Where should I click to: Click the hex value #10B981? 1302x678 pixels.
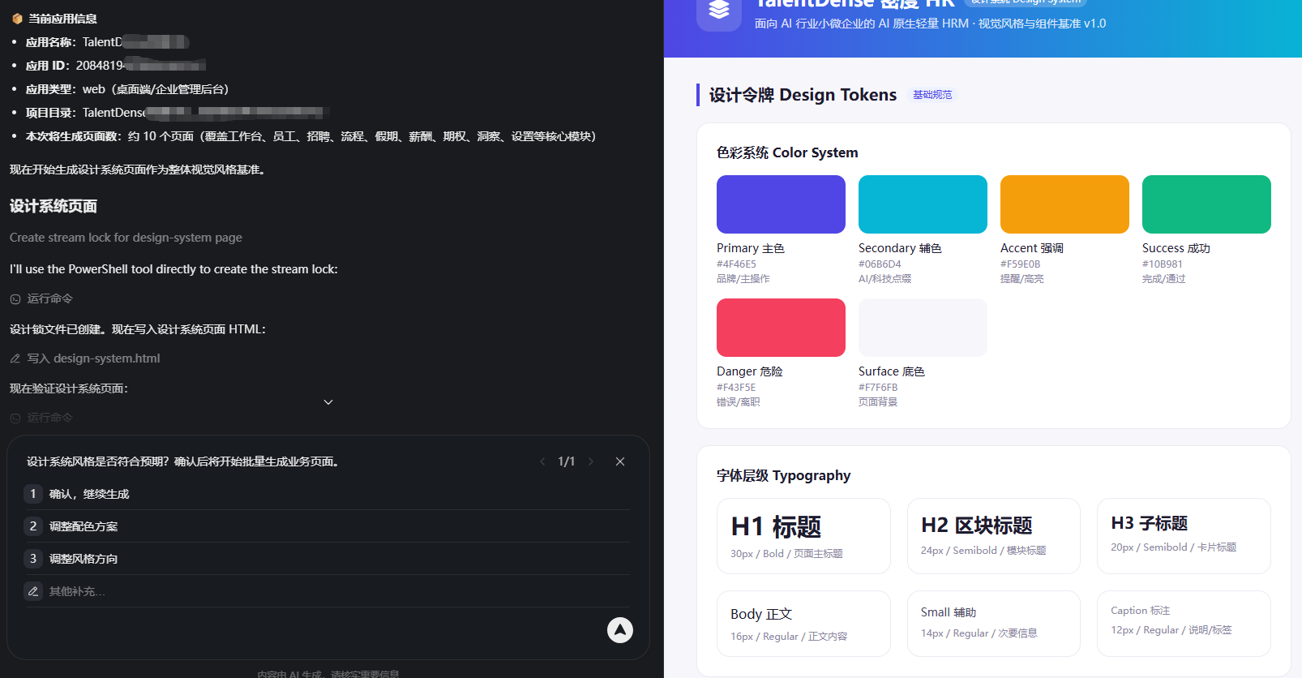point(1163,264)
